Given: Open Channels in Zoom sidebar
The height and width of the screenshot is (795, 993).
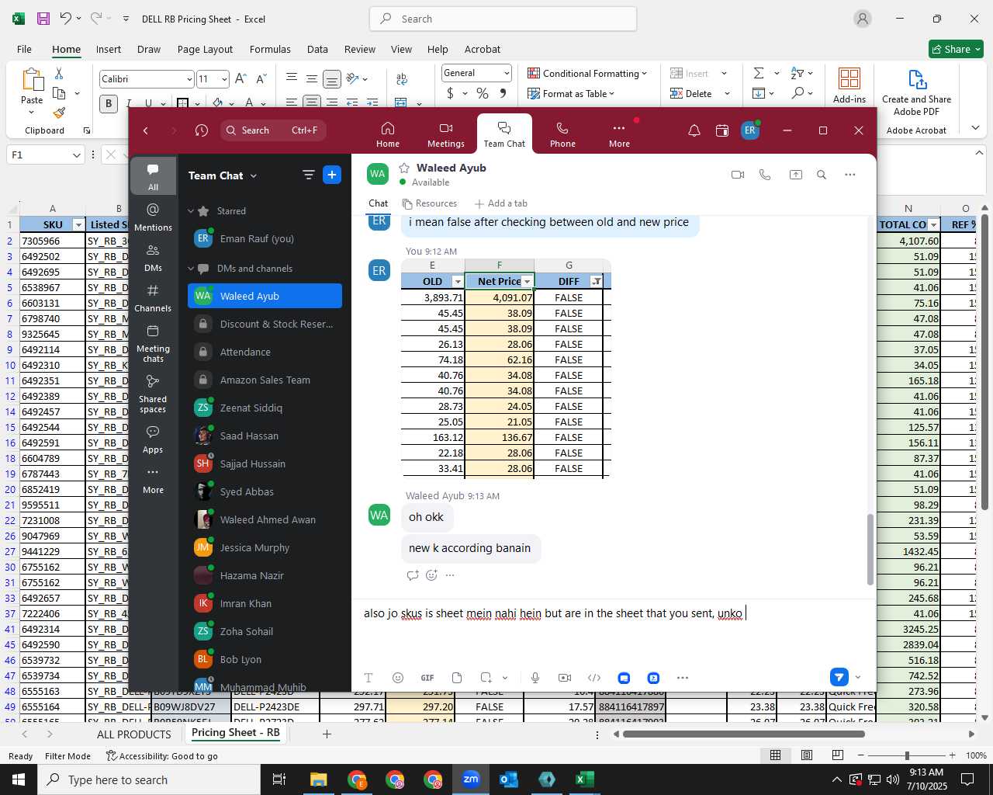Looking at the screenshot, I should click(x=153, y=298).
